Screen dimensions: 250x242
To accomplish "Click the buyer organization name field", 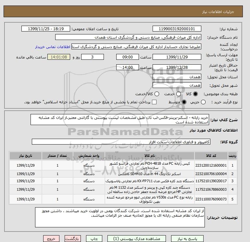I will pyautogui.click(x=128, y=37).
